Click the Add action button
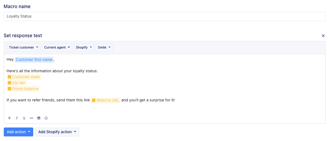This screenshot has width=328, height=141. click(18, 132)
